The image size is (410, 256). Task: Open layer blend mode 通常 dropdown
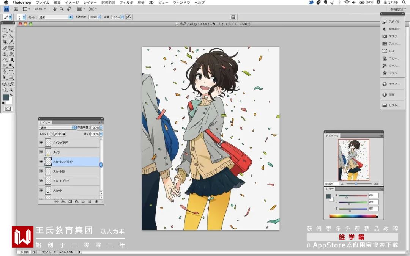click(x=58, y=127)
